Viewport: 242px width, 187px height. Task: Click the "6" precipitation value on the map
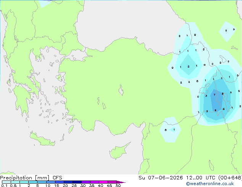point(224,109)
